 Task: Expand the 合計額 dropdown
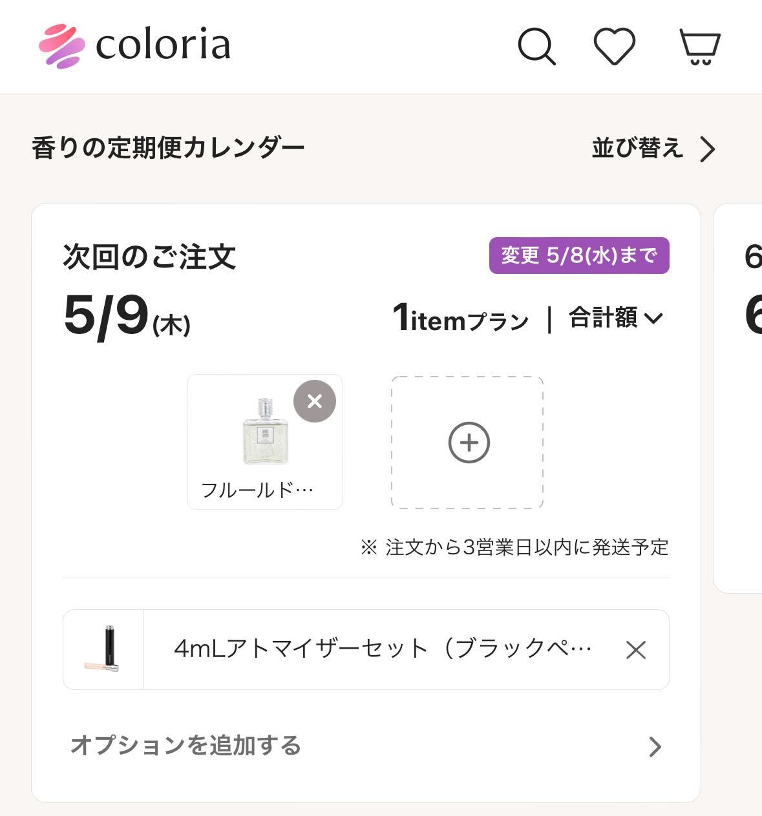coord(615,318)
